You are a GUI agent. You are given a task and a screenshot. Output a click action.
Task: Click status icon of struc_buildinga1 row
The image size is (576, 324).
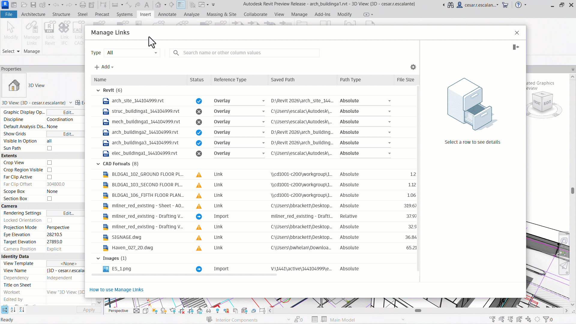point(199,112)
